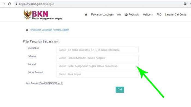Viewport: 191px width, 107px height.
Task: Click the Cari search button
Action: (120, 90)
